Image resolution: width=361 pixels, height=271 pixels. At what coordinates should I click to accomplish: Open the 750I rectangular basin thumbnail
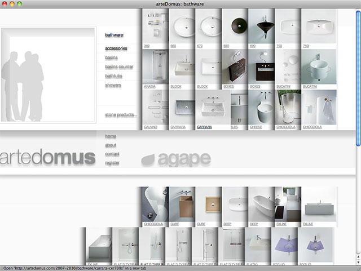point(319,26)
